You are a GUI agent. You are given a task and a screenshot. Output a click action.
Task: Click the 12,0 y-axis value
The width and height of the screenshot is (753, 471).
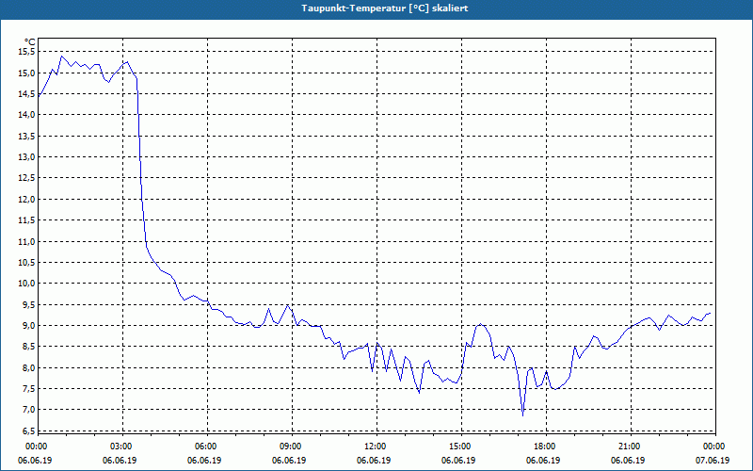pos(25,199)
